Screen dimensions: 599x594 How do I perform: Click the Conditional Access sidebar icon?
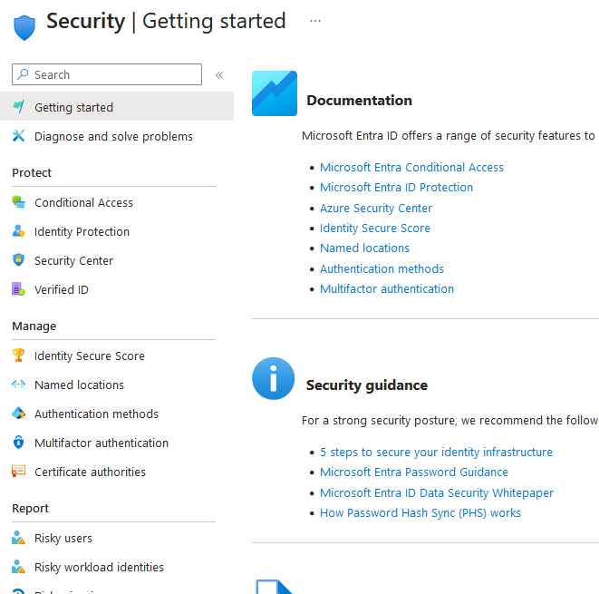(x=18, y=202)
